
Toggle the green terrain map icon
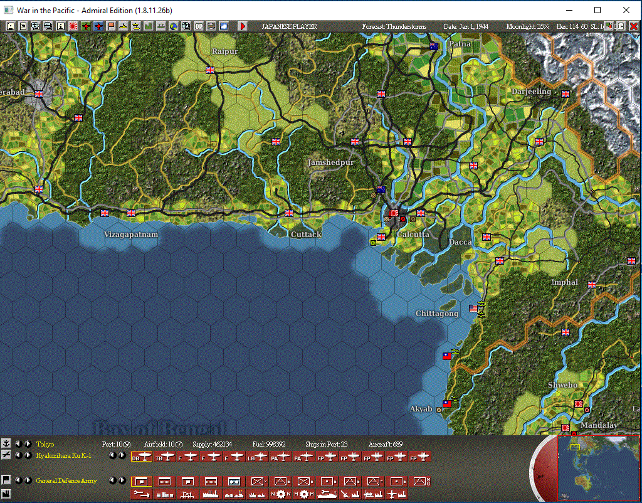pos(148,26)
